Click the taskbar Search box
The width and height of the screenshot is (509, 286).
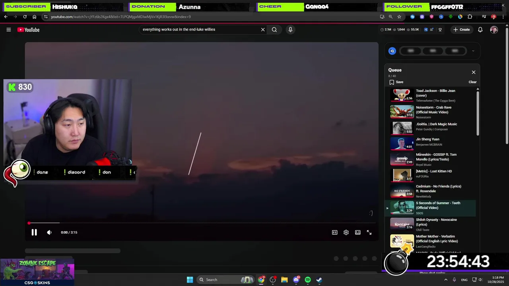point(225,280)
